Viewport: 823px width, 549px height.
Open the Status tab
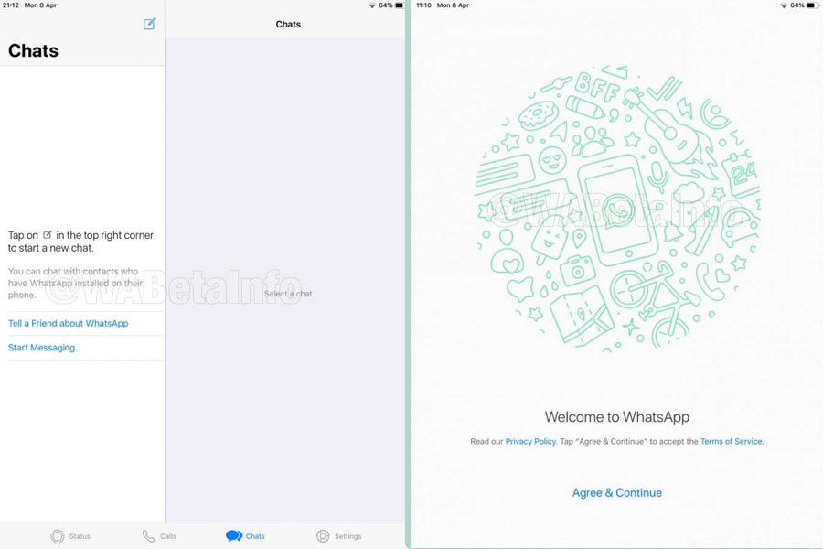[70, 536]
